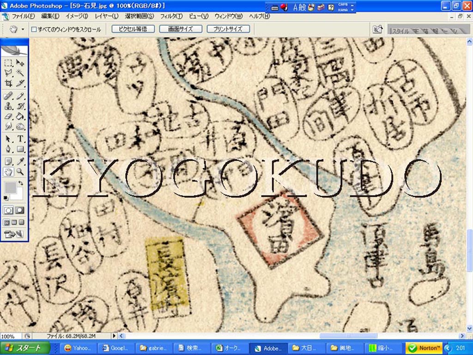The image size is (473, 355).
Task: Open the ビュー(V) menu
Action: (x=199, y=16)
